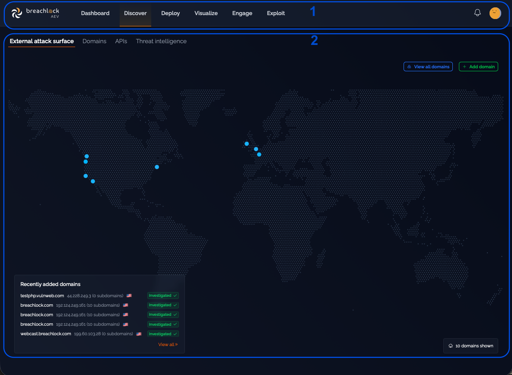Open the Deploy section

pyautogui.click(x=170, y=13)
